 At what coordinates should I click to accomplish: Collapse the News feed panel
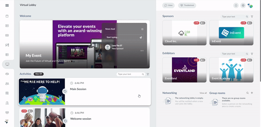click(142, 29)
